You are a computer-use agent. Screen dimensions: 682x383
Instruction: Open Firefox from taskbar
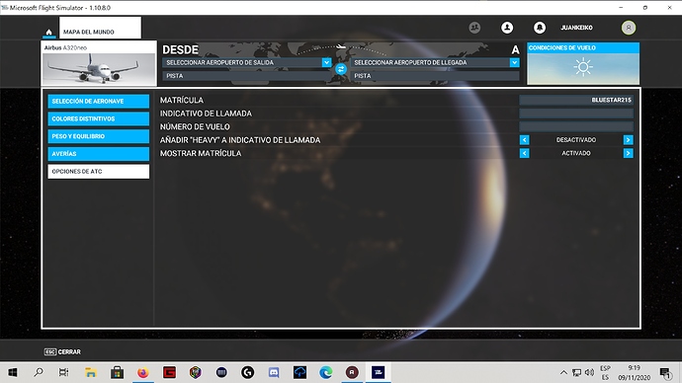pyautogui.click(x=142, y=372)
